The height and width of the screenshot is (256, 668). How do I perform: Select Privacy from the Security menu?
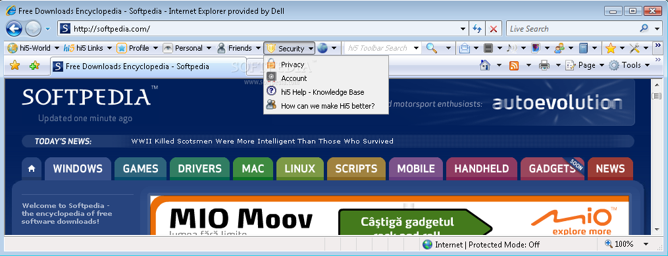point(326,64)
